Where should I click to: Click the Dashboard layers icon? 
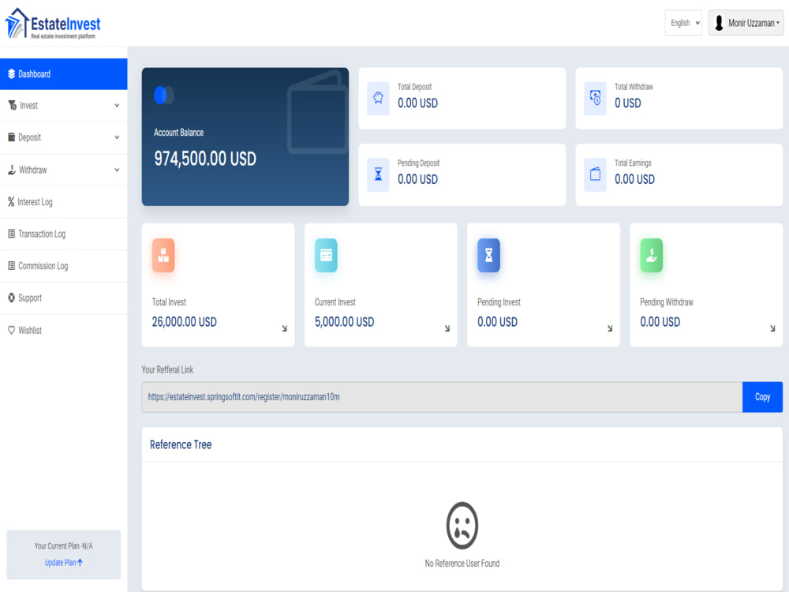coord(12,74)
